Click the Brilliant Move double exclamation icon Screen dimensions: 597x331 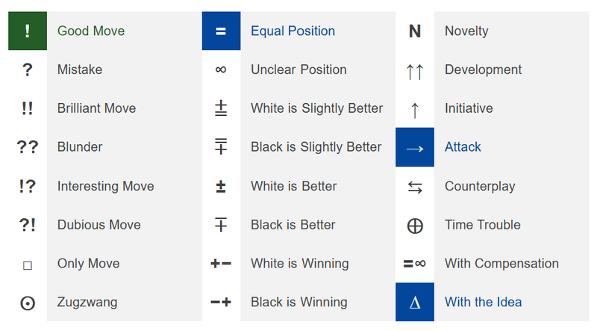(x=28, y=108)
